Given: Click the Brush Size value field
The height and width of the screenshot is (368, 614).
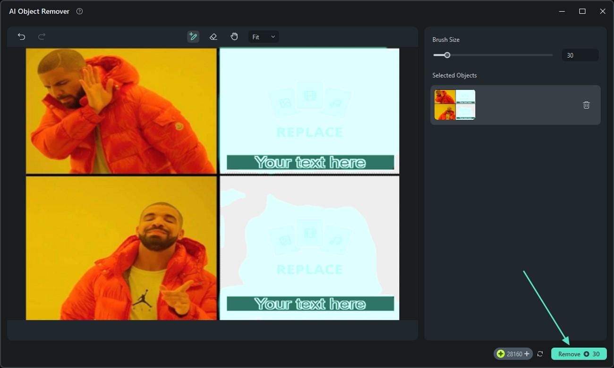Looking at the screenshot, I should [x=580, y=55].
